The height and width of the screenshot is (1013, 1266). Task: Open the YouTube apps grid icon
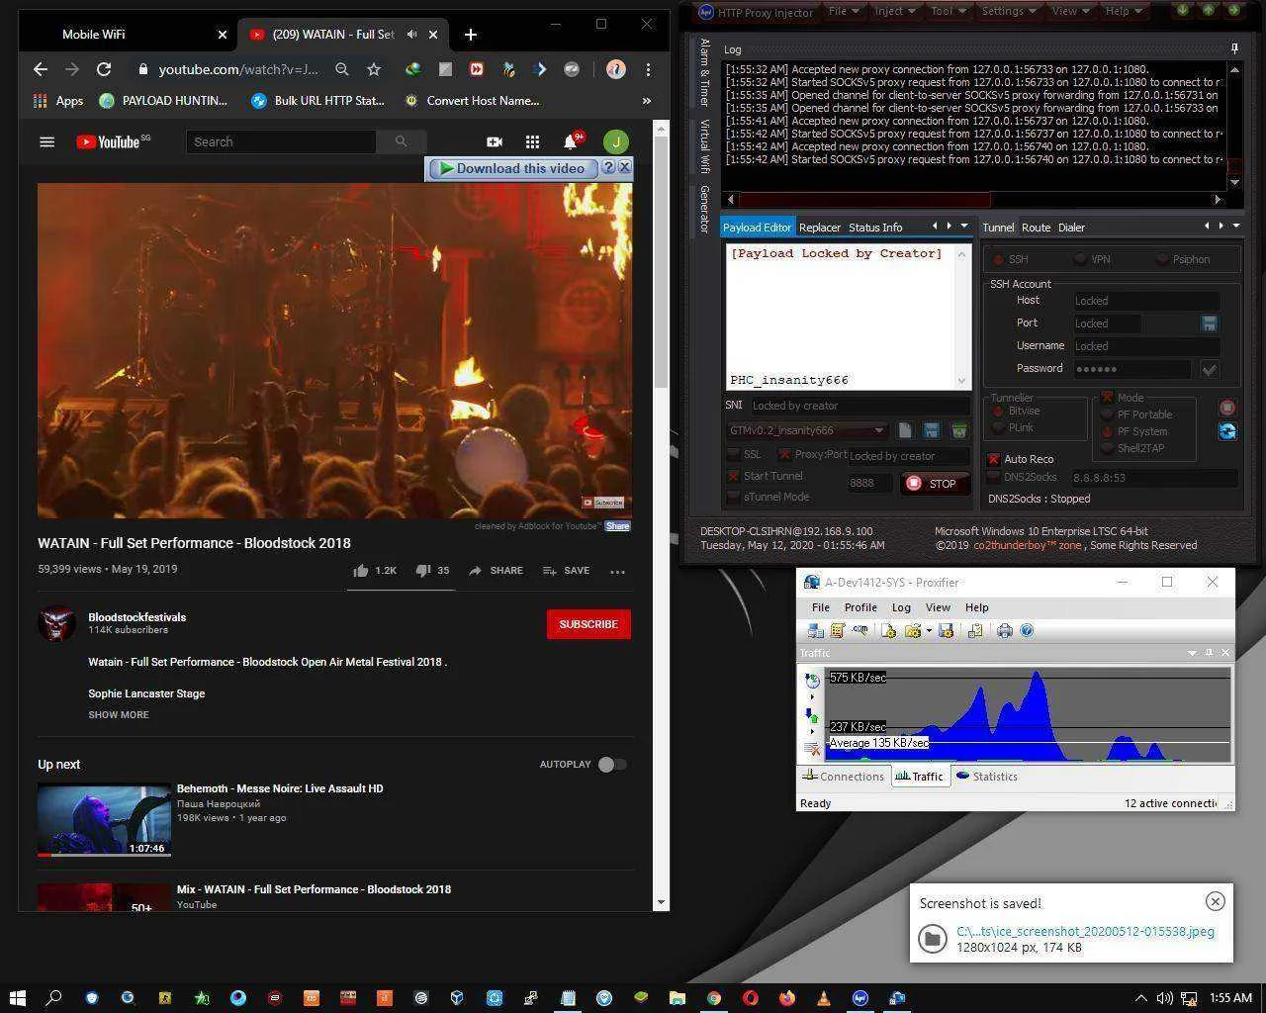pos(532,141)
